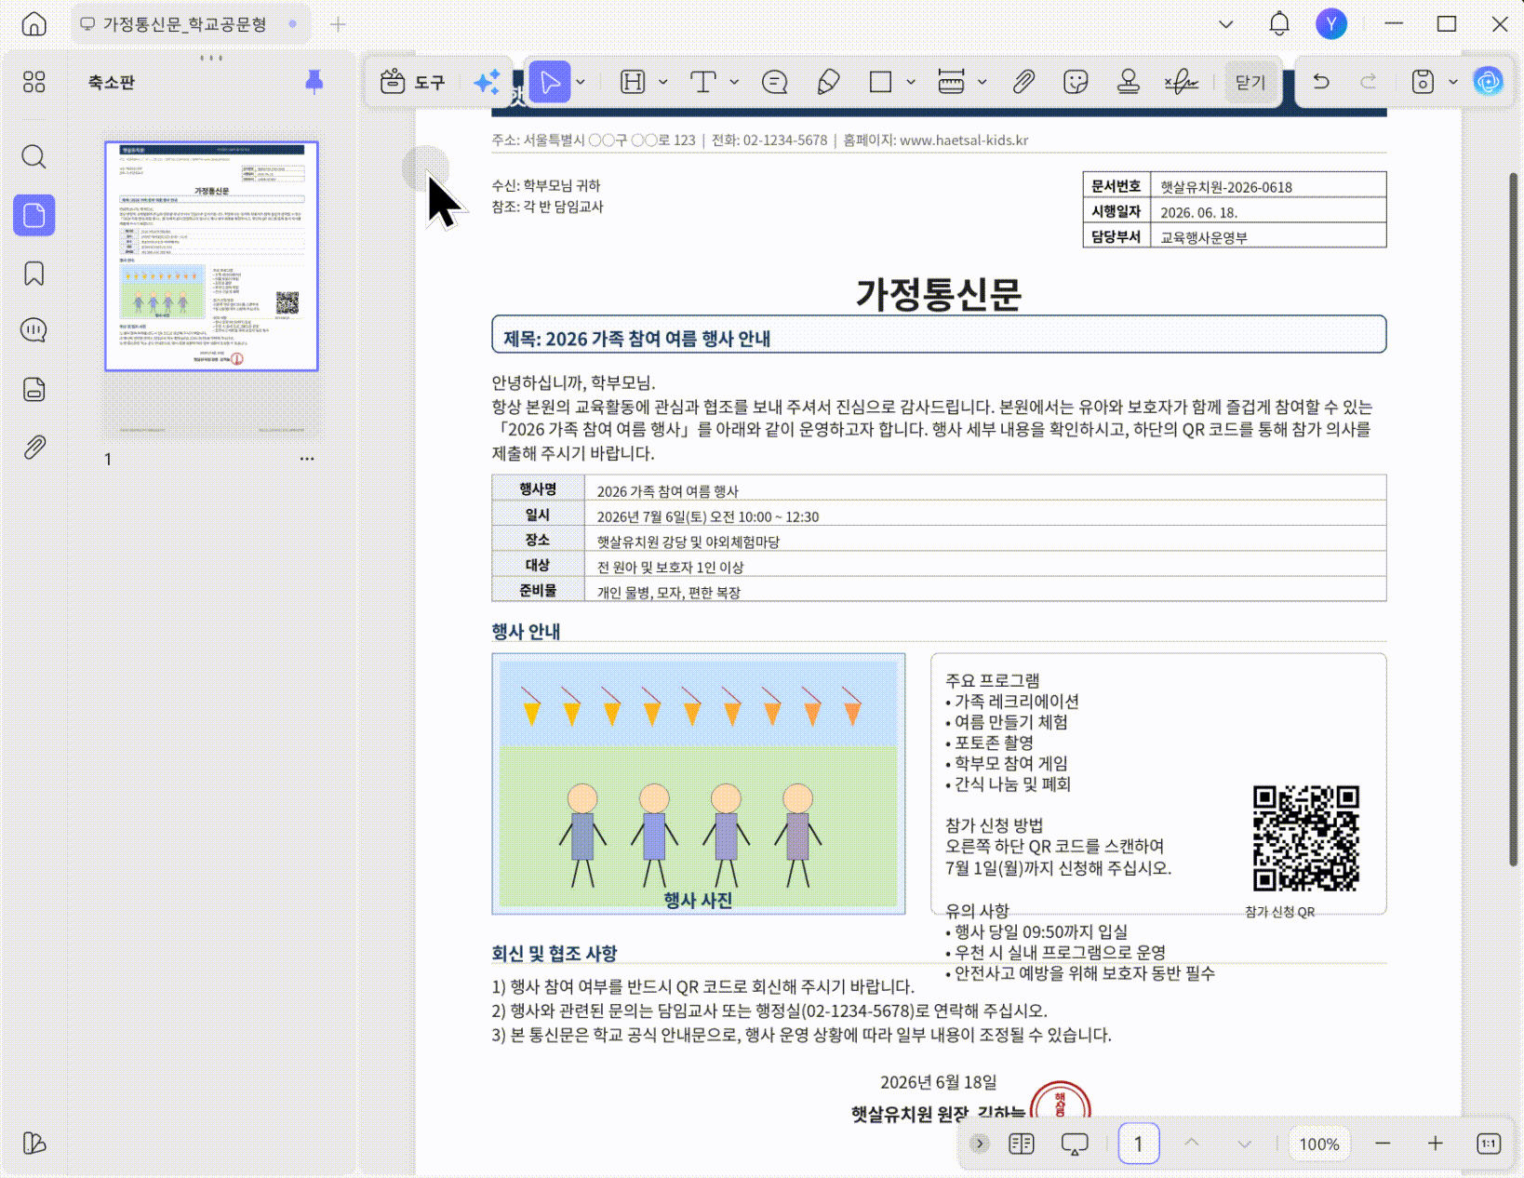Open the sticker tool
This screenshot has width=1524, height=1178.
[x=1076, y=83]
